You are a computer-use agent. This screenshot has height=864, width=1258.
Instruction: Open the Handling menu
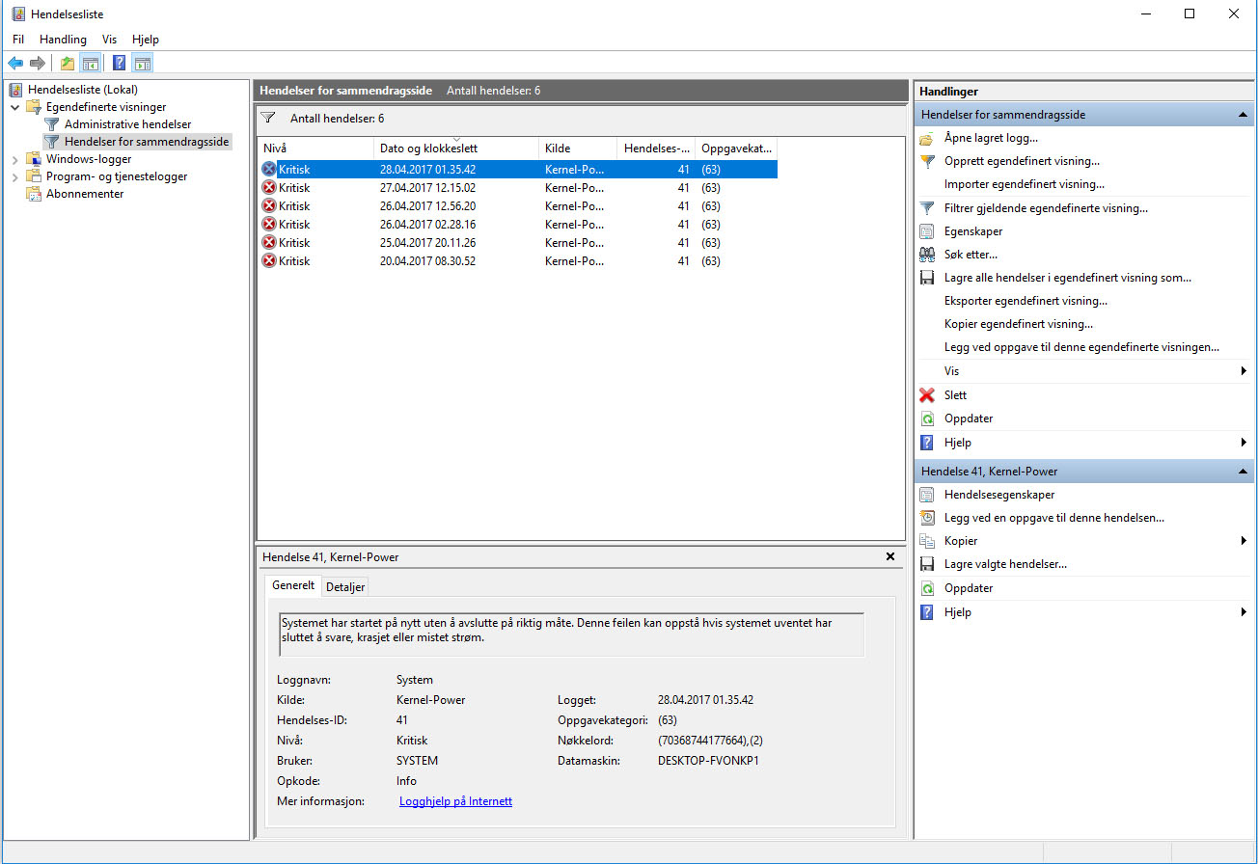[x=63, y=40]
